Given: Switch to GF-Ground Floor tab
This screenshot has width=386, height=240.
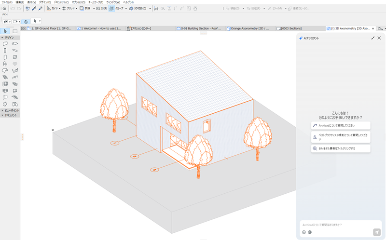Looking at the screenshot, I should pyautogui.click(x=51, y=28).
